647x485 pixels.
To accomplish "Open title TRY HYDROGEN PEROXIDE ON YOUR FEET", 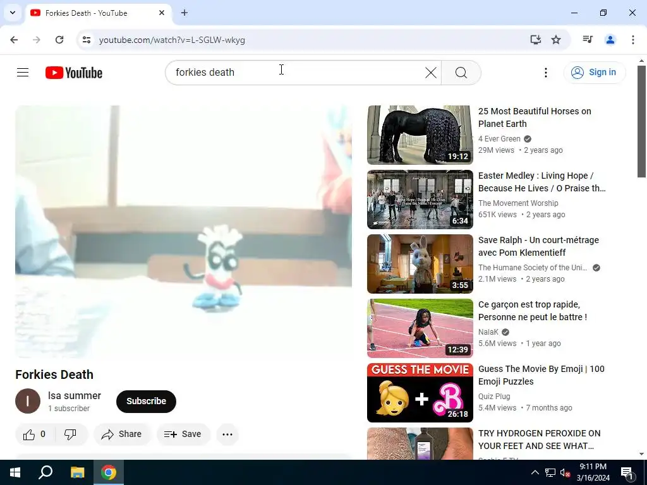I will 540,440.
